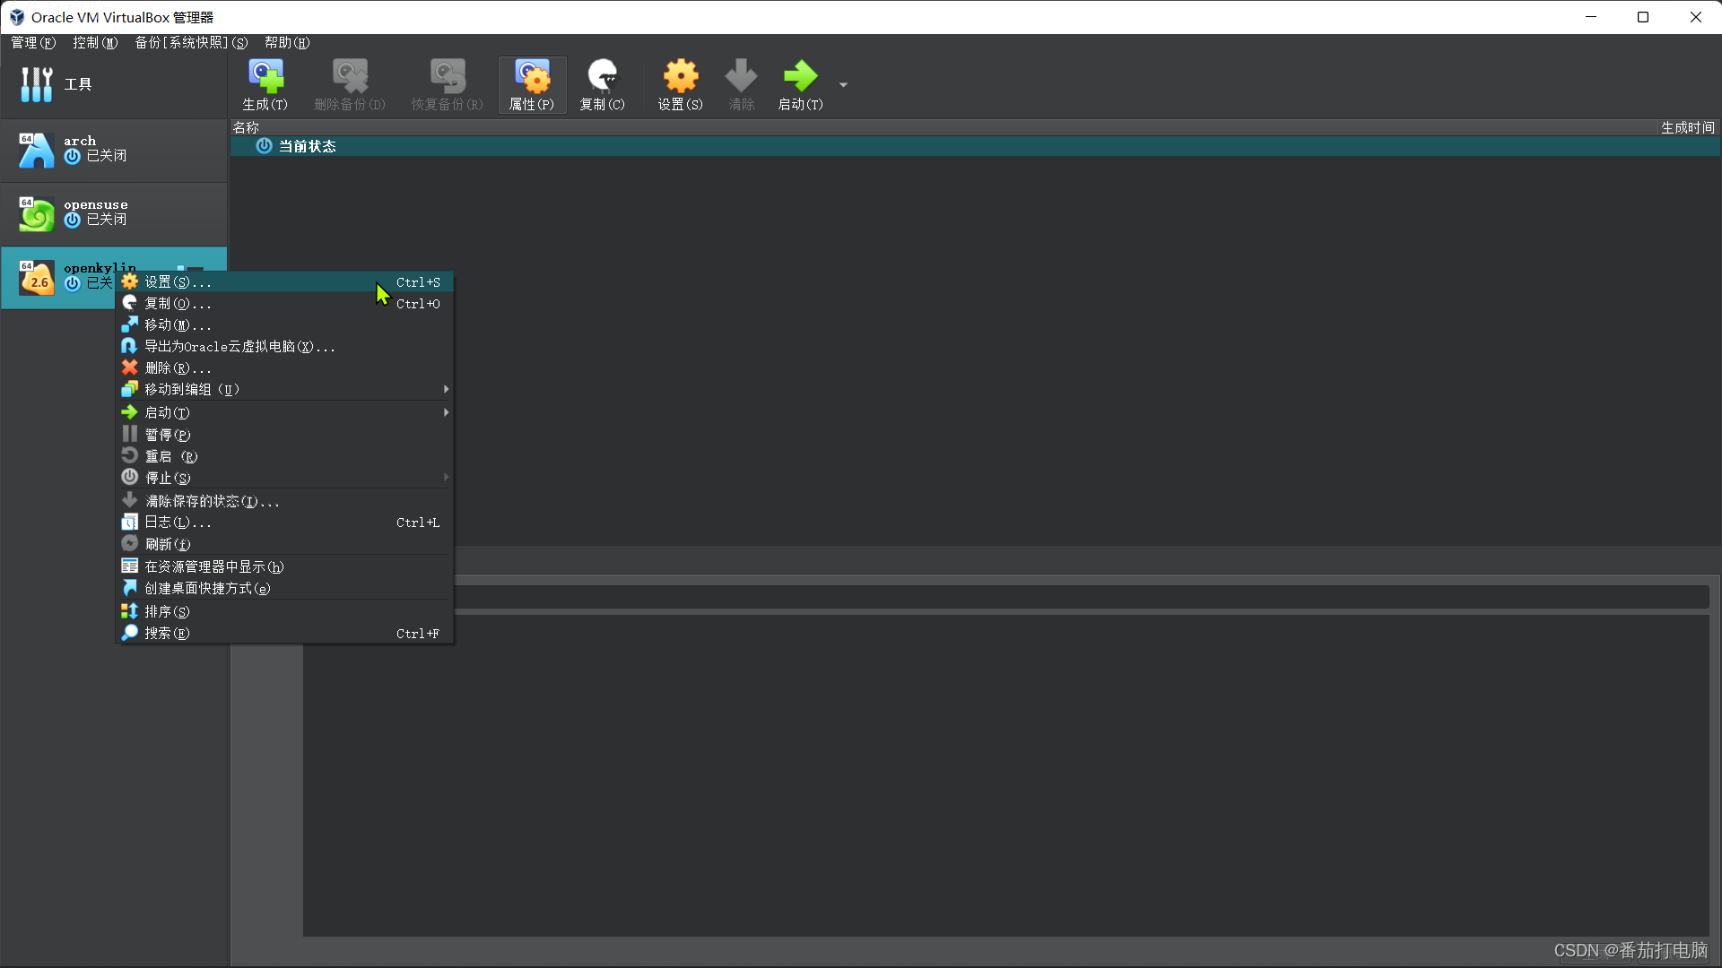Open snapshot 属性(P) properties toolbar button
The width and height of the screenshot is (1722, 968).
532,85
